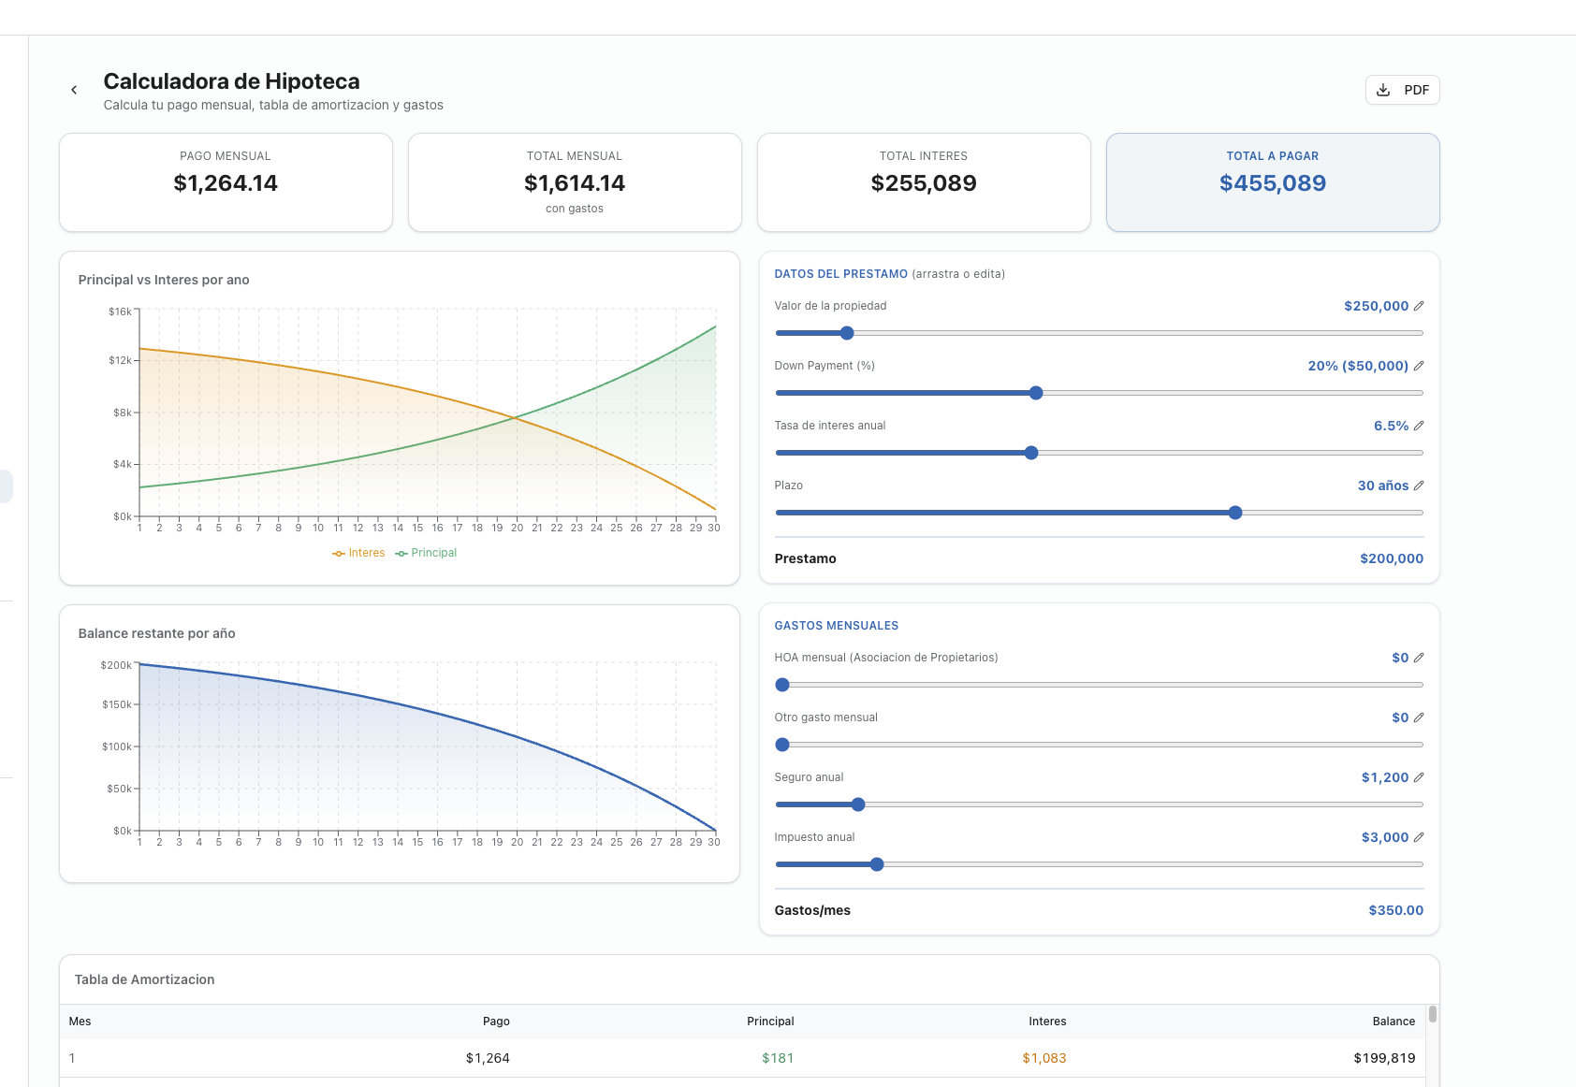Click pencil icon for Otro gasto mensual
This screenshot has width=1576, height=1087.
(x=1419, y=717)
